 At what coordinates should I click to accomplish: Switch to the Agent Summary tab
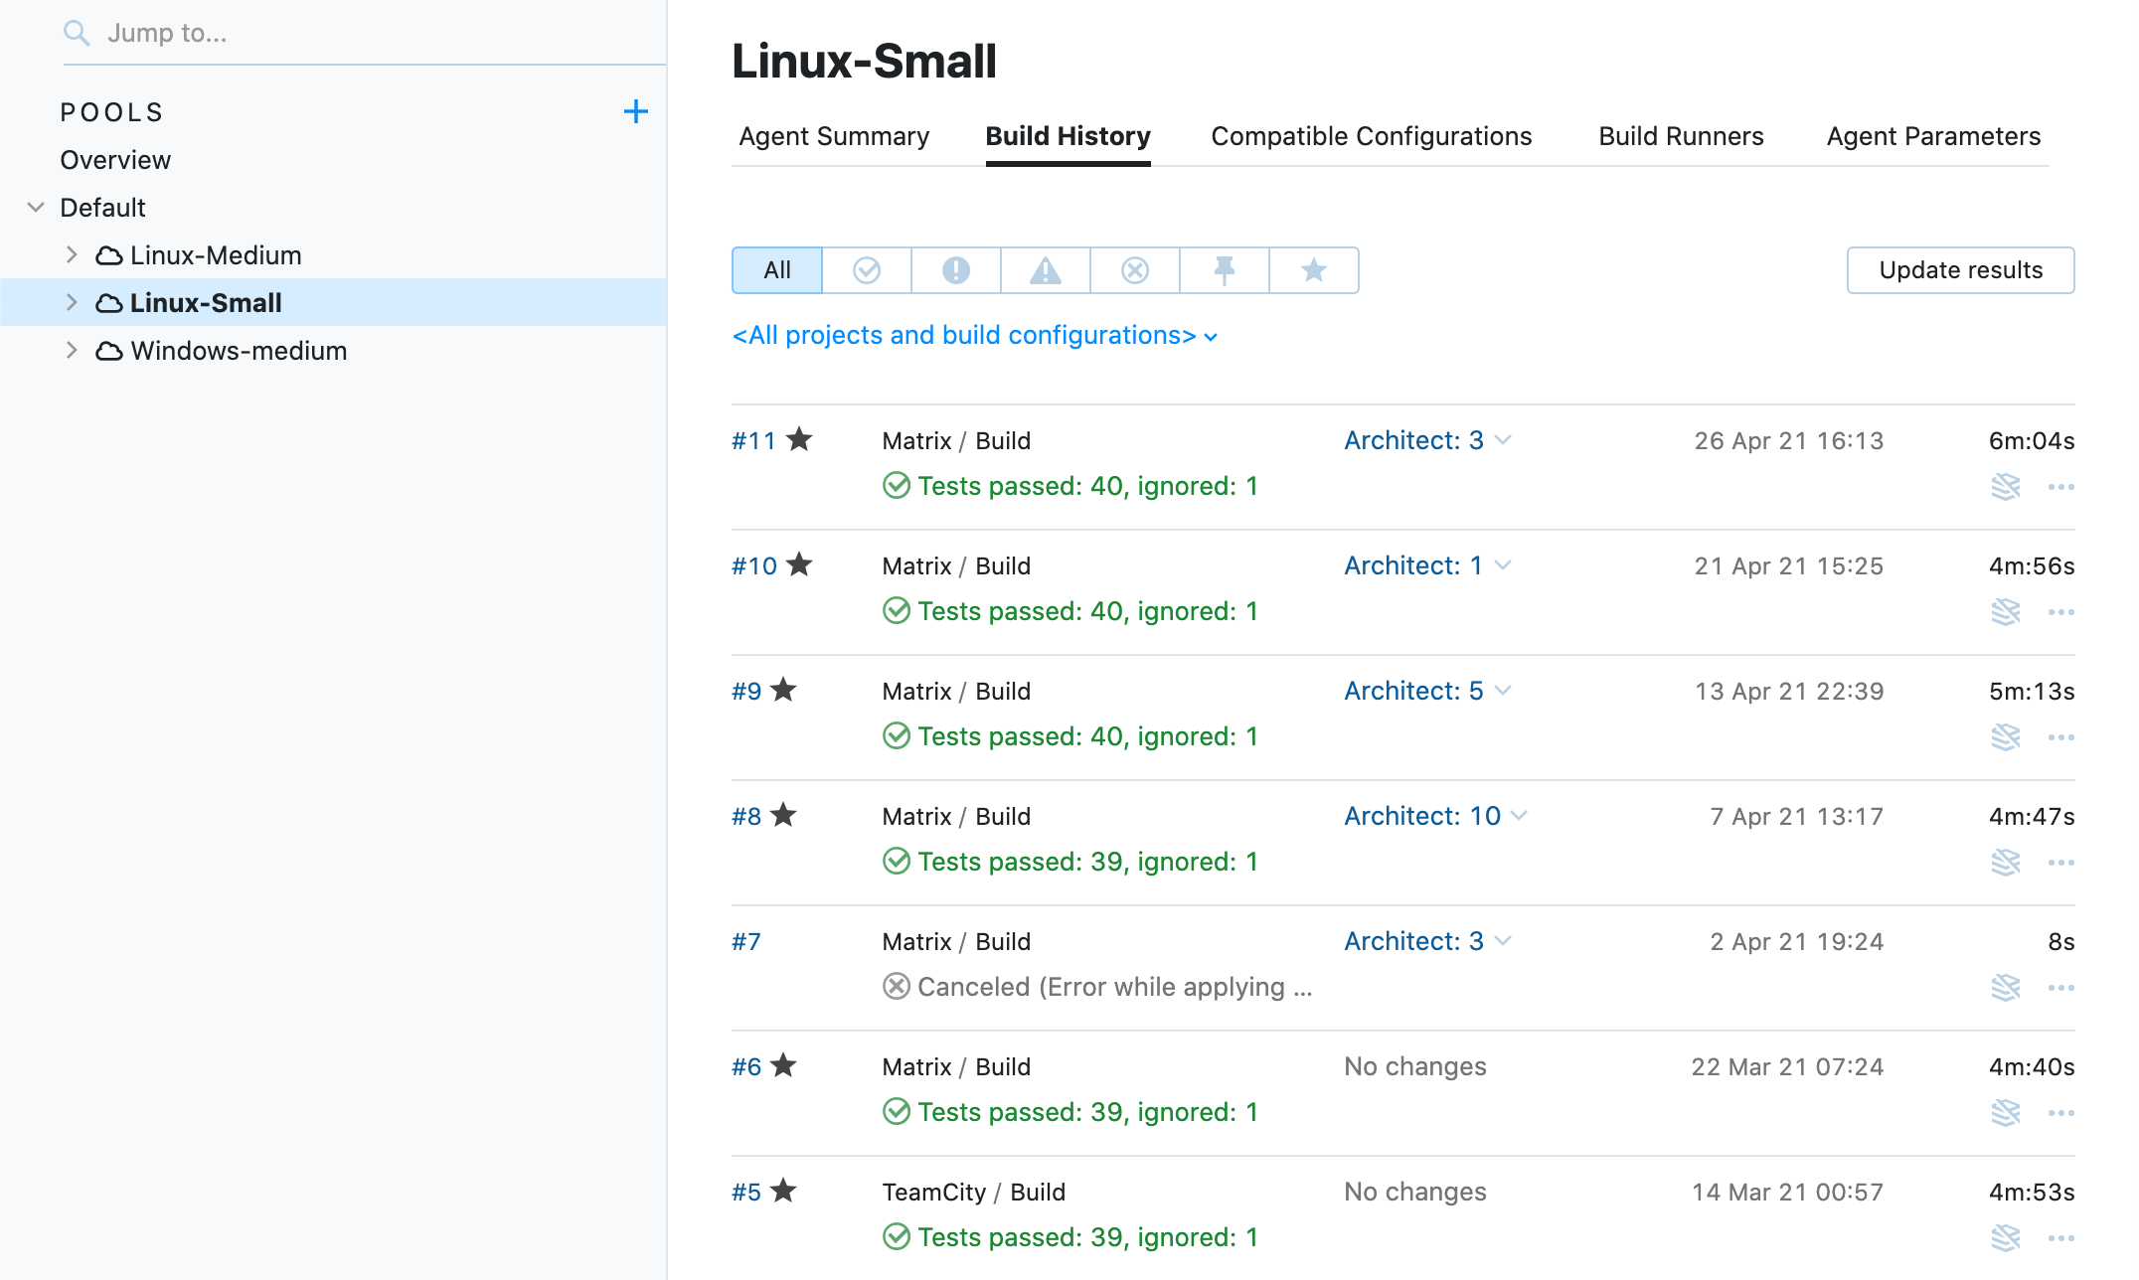835,135
